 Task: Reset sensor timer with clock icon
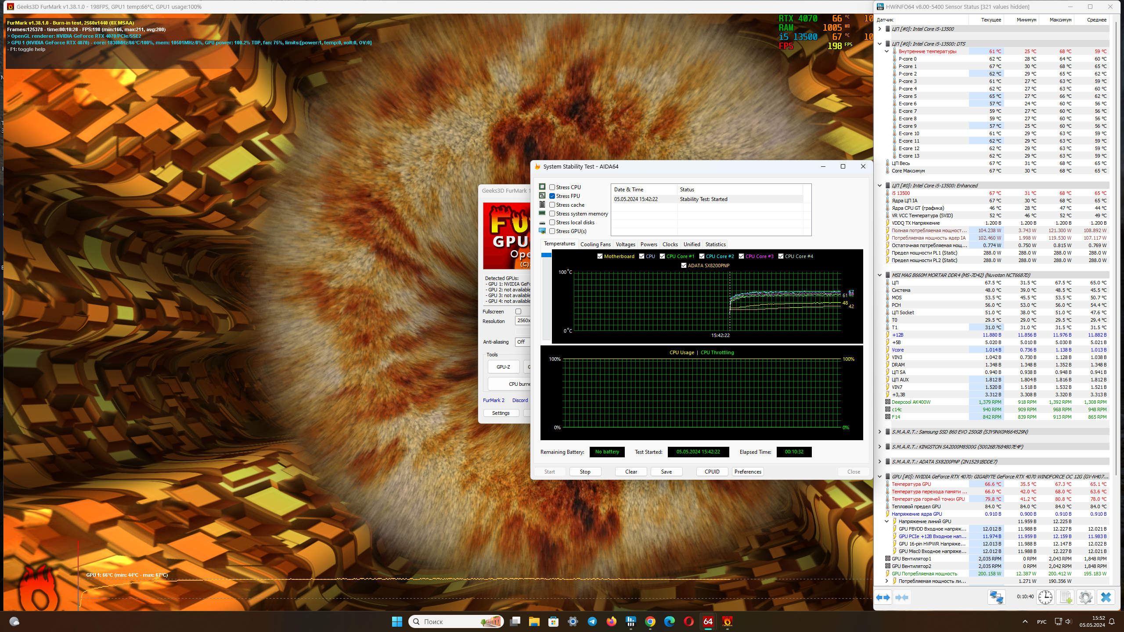(1045, 597)
